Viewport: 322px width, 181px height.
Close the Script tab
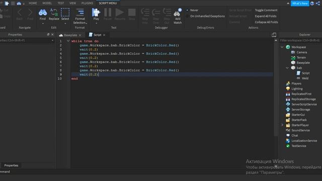[x=104, y=35]
